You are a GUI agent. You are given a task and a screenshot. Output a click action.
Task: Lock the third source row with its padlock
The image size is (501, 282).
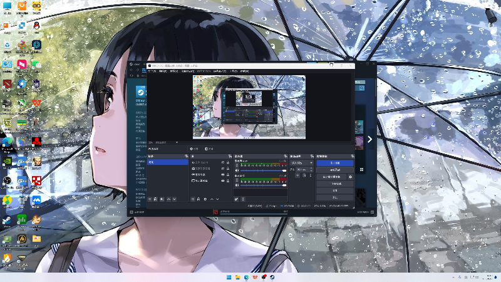click(x=228, y=175)
